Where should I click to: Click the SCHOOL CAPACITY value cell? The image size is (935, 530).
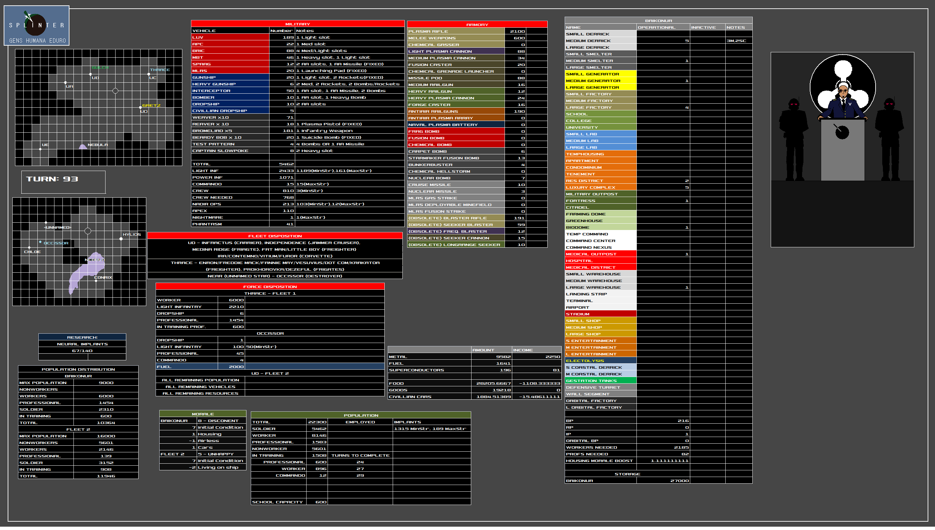click(317, 502)
